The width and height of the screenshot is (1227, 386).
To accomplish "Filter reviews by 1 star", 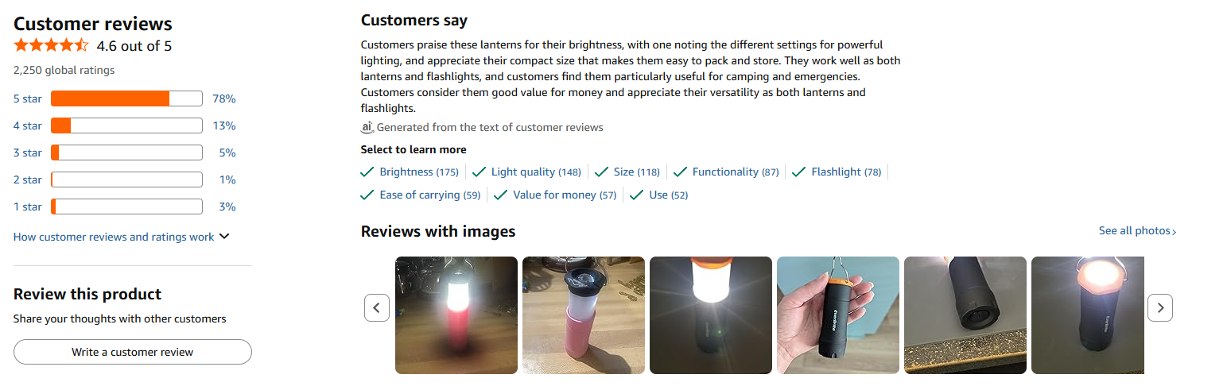I will [x=28, y=207].
